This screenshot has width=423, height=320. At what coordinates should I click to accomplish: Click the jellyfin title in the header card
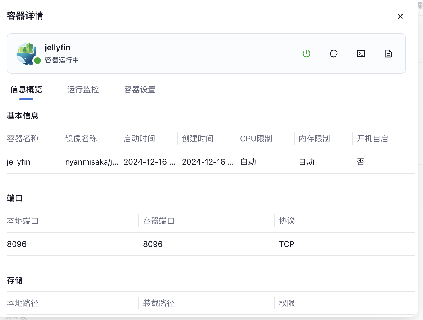57,48
